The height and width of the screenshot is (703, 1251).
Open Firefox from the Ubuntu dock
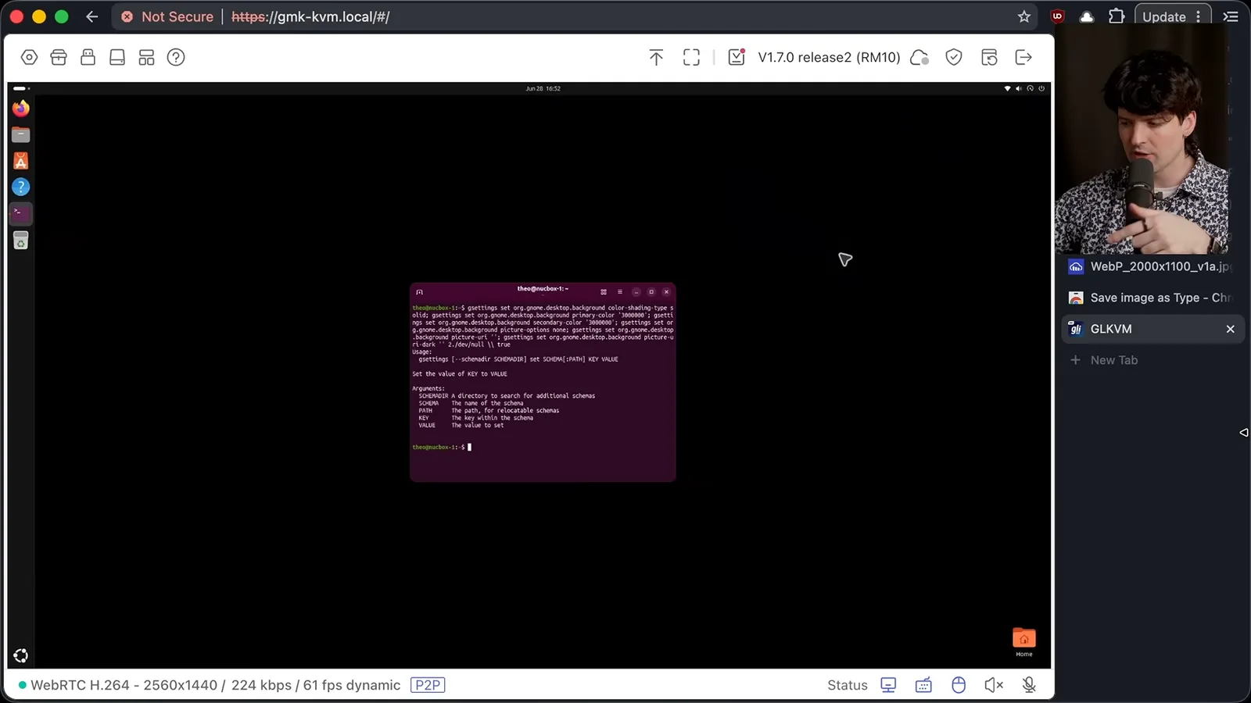point(21,109)
